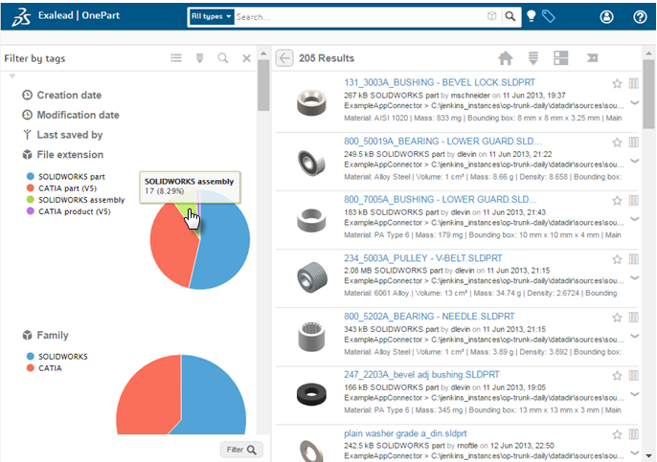This screenshot has width=657, height=462.
Task: Click the 3D shape search cube icon
Action: pyautogui.click(x=492, y=16)
